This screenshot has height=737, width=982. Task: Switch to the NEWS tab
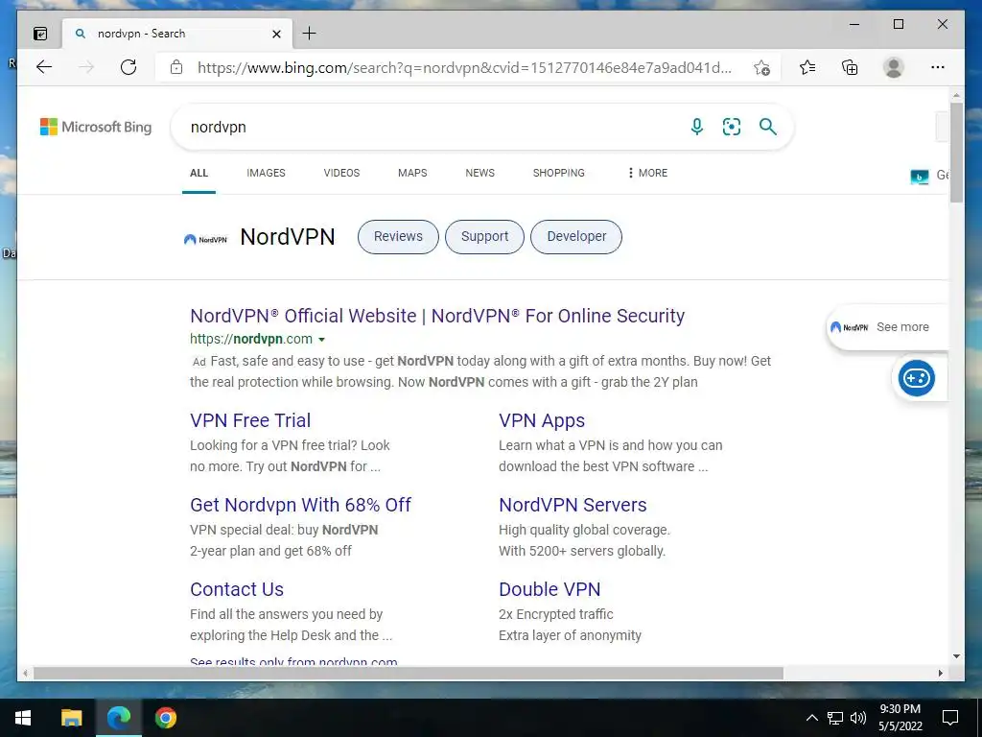click(x=479, y=173)
